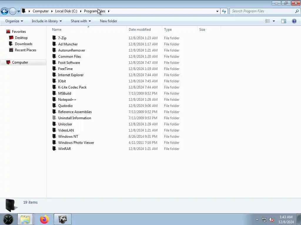Open the monitor app on the taskbar
The height and width of the screenshot is (225, 301).
click(x=63, y=219)
